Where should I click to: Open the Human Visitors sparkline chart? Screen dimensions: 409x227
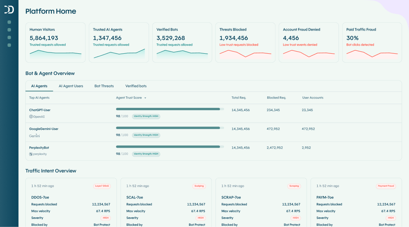pos(55,54)
